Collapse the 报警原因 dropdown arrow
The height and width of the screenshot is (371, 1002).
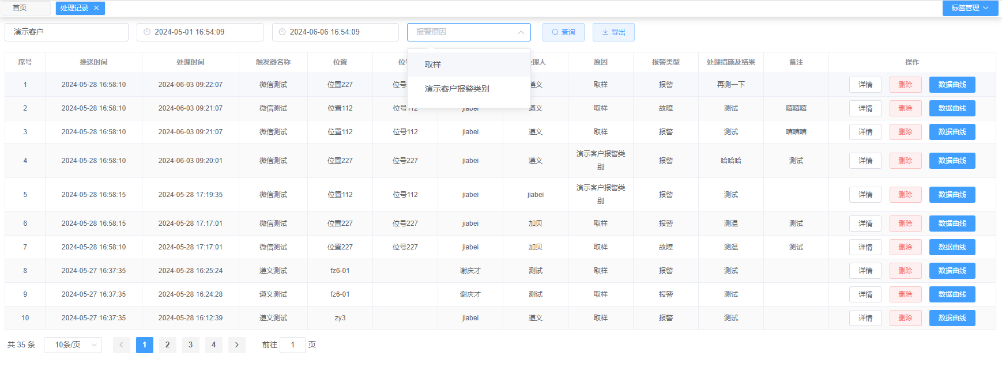tap(521, 32)
